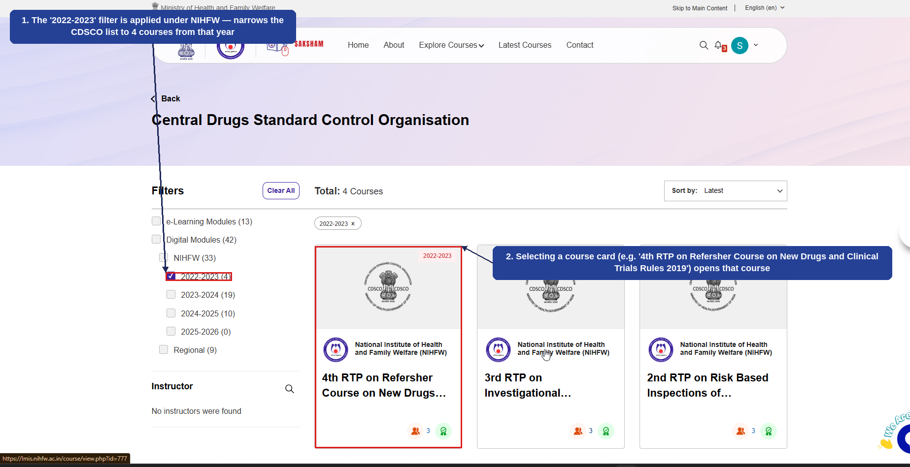The image size is (910, 467).
Task: Expand the user menu arrow beside avatar
Action: click(756, 45)
